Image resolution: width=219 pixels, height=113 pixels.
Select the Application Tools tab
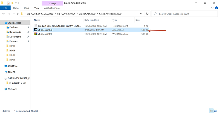52,8
